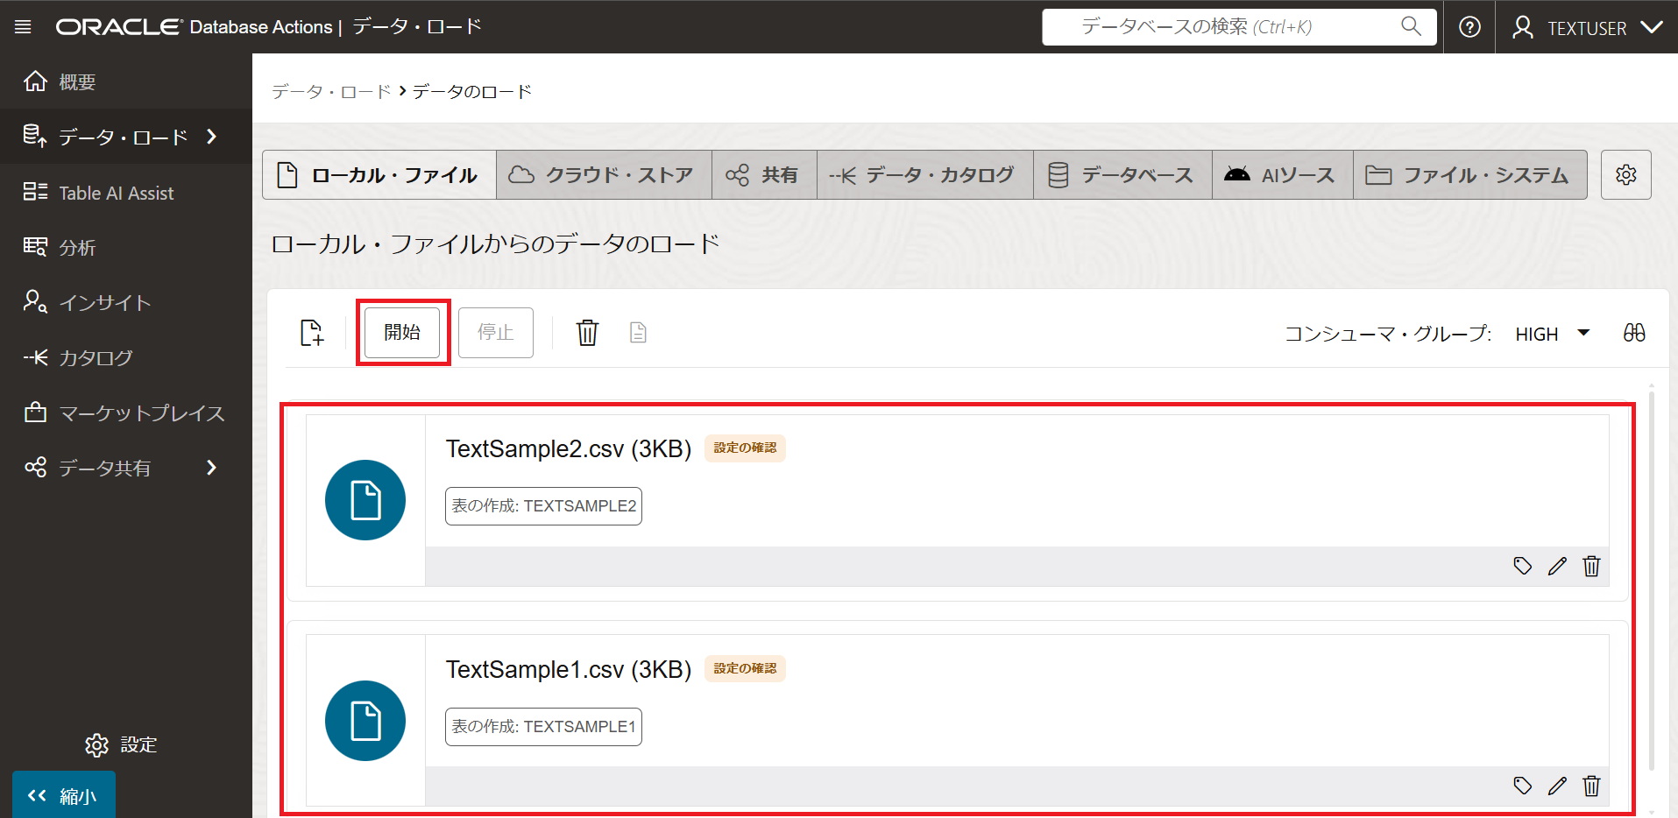This screenshot has width=1678, height=818.
Task: Click pencil edit icon for TextSample2.csv
Action: (1557, 567)
